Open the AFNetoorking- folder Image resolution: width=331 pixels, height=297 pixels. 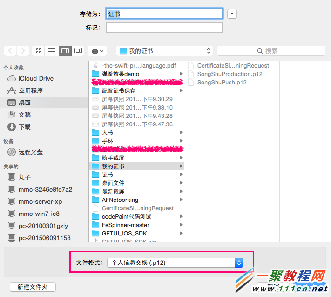pyautogui.click(x=136, y=200)
